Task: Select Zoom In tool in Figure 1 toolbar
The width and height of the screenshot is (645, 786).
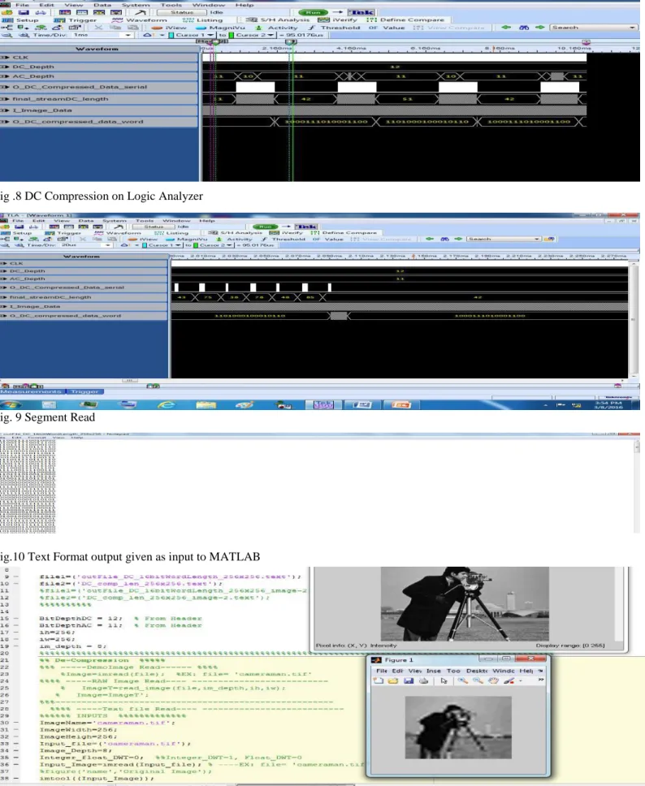Action: click(x=462, y=680)
